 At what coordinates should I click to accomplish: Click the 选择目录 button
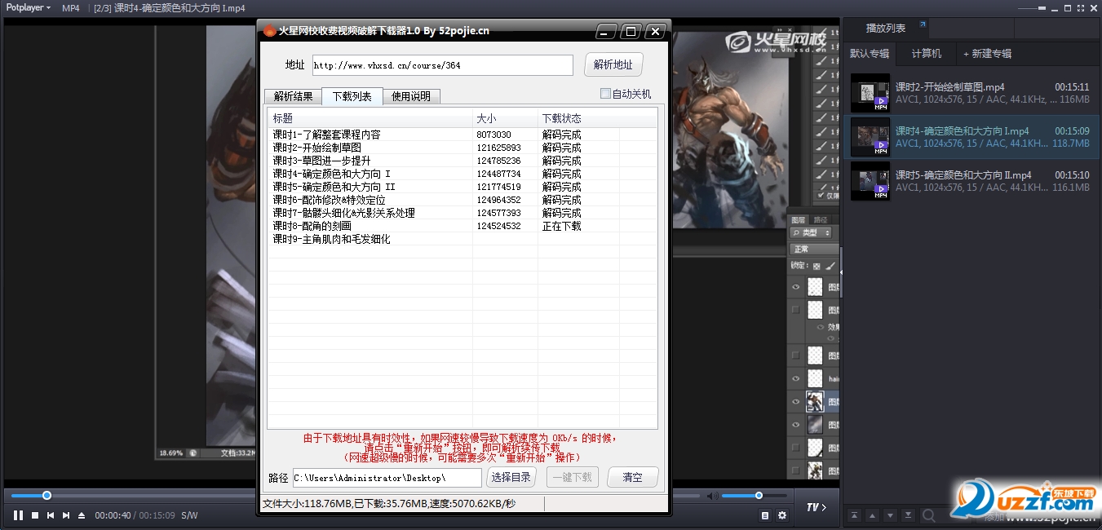point(511,477)
